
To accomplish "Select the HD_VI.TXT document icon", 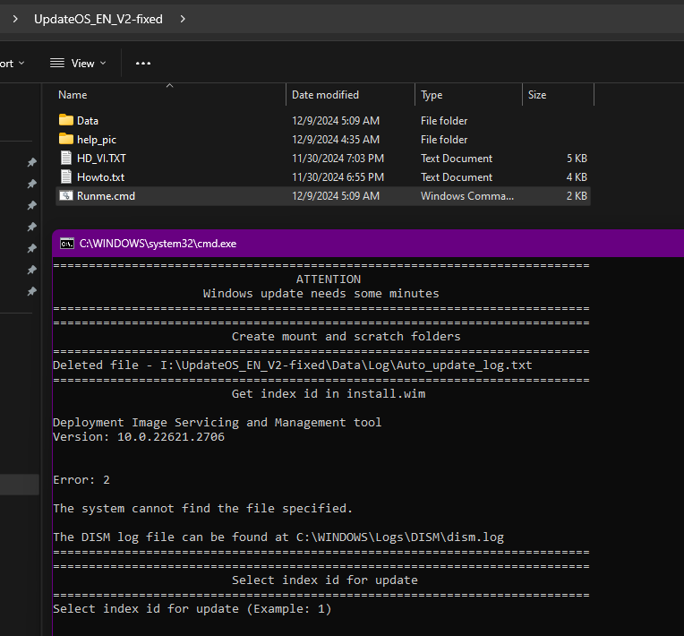I will [66, 158].
